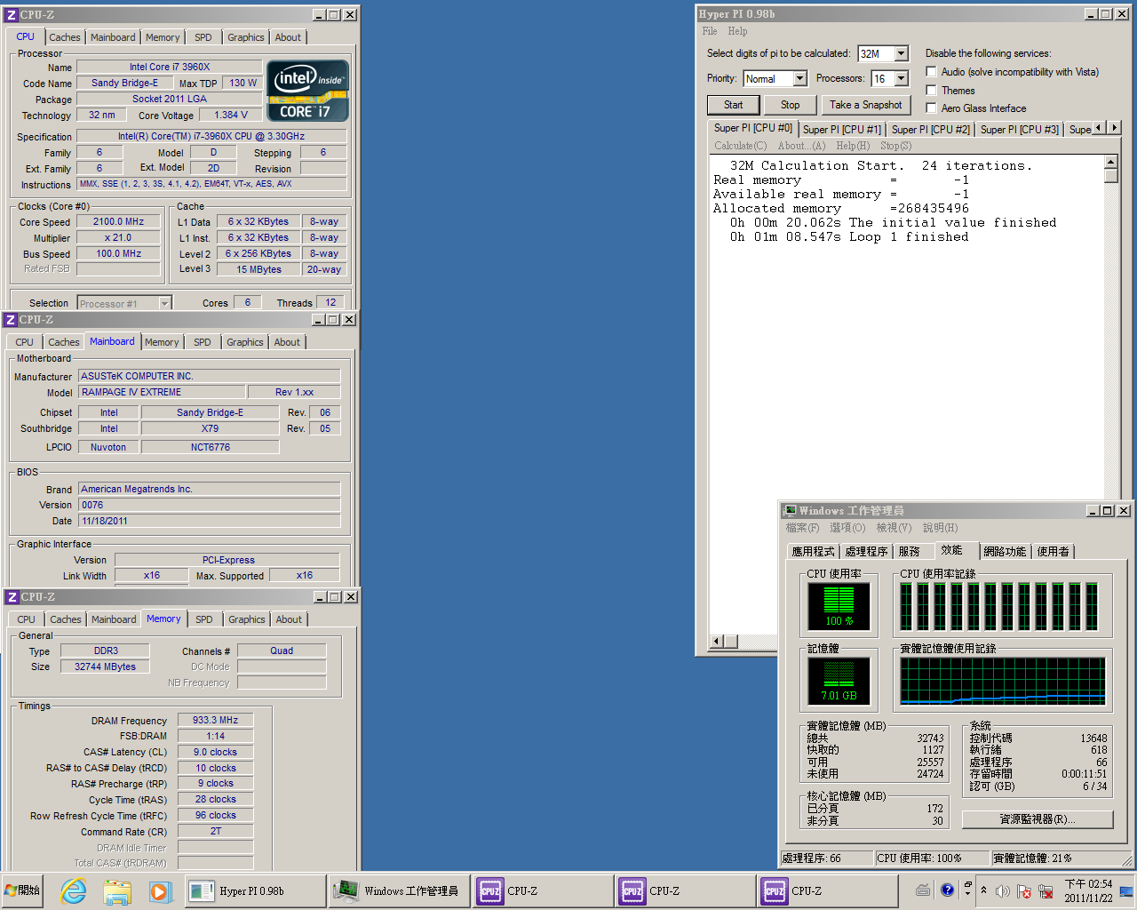The image size is (1137, 910).
Task: Open 網路功能 tab in Task Manager
Action: [x=1005, y=552]
